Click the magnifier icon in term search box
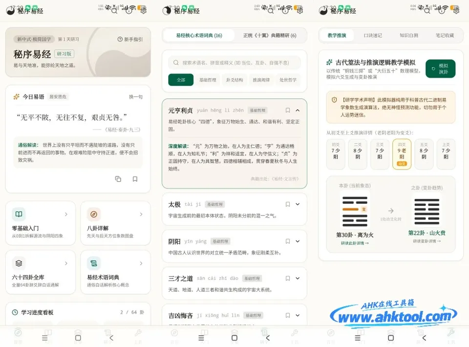The height and width of the screenshot is (347, 469). (x=176, y=63)
